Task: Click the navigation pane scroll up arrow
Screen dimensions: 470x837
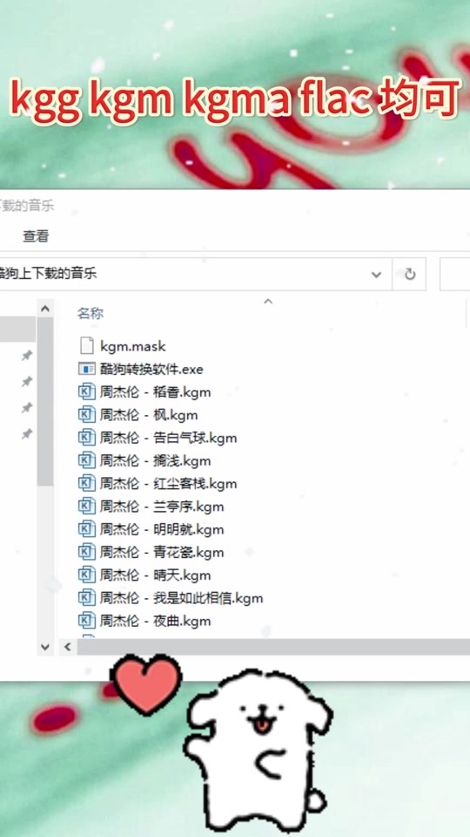Action: coord(45,309)
